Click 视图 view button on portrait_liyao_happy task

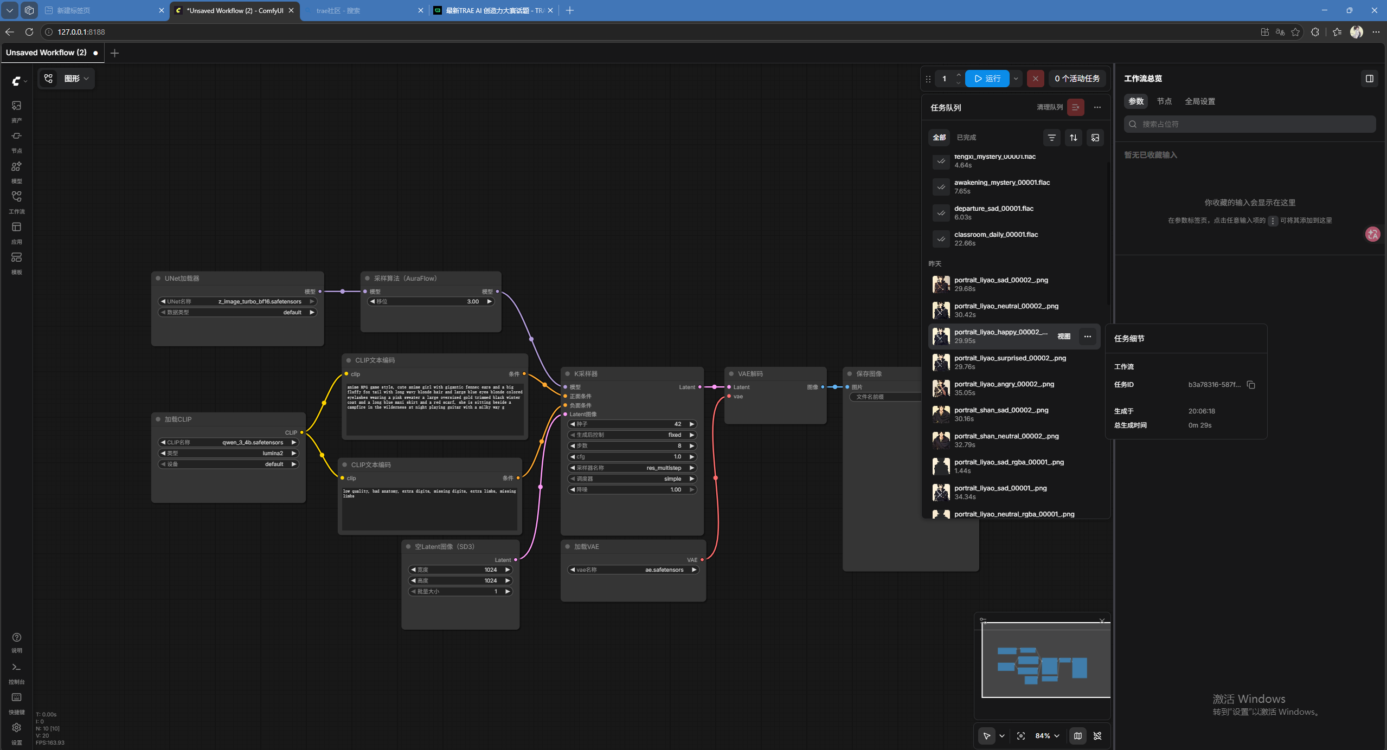click(x=1064, y=337)
